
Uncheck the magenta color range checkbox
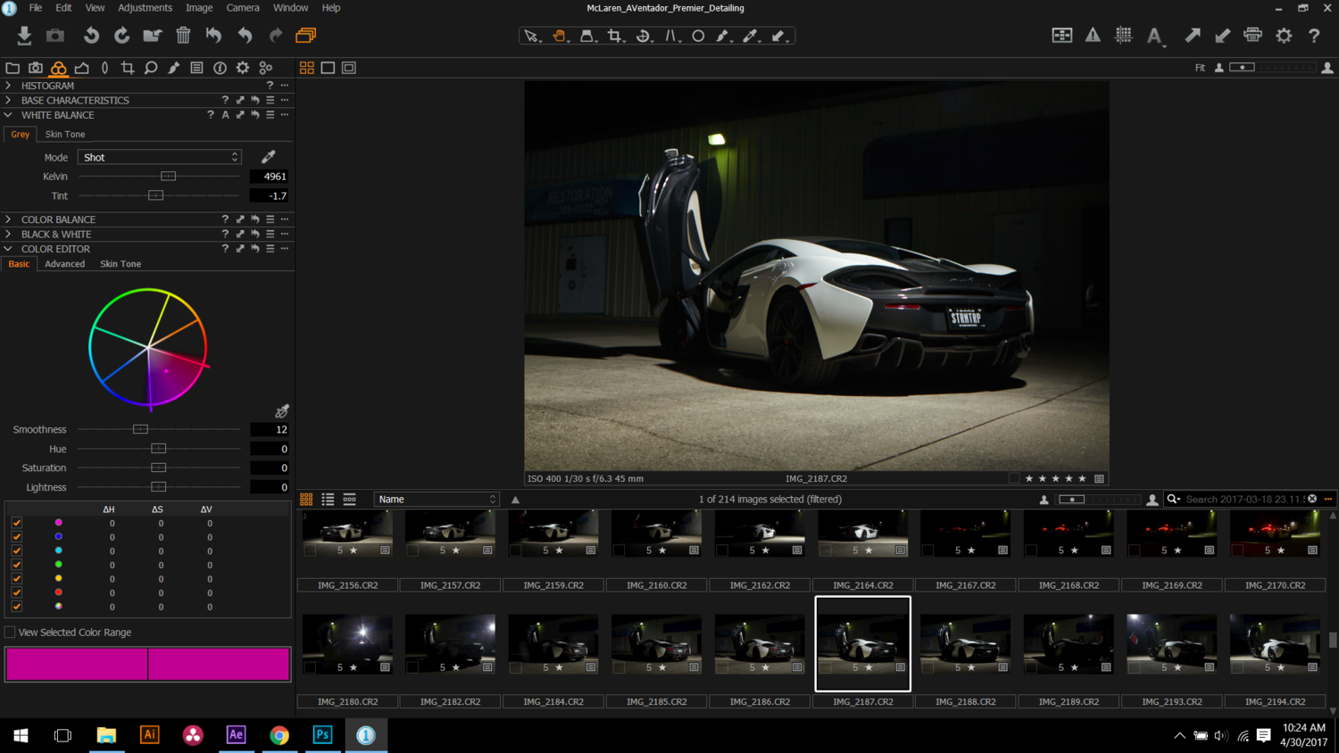17,523
